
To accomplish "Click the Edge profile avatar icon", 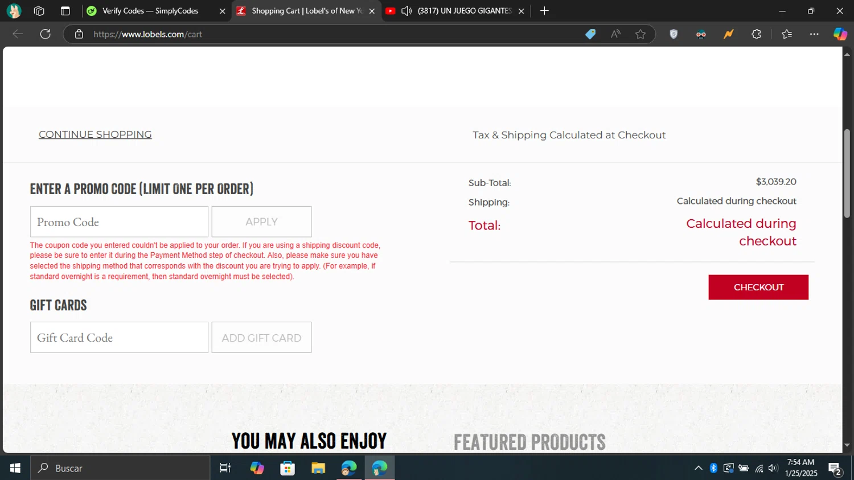I will click(x=14, y=11).
